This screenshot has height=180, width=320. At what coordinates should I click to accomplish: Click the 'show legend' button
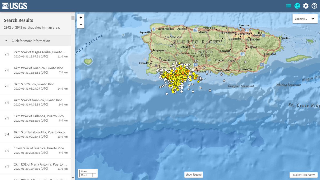point(194,175)
